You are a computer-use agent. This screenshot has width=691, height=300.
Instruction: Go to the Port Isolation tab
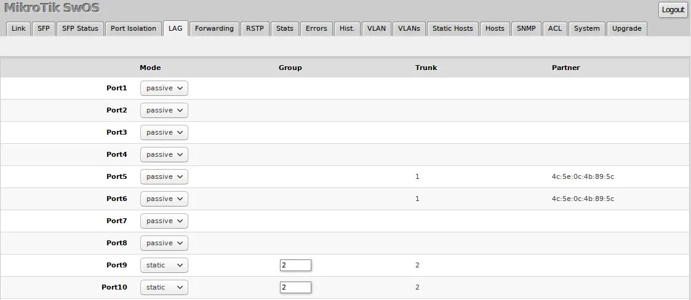click(134, 29)
